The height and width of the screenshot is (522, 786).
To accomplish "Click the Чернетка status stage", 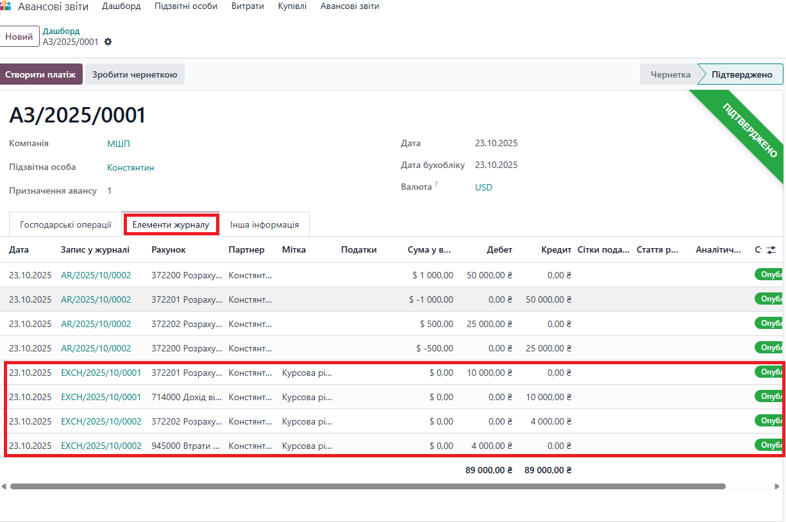I will pos(670,74).
